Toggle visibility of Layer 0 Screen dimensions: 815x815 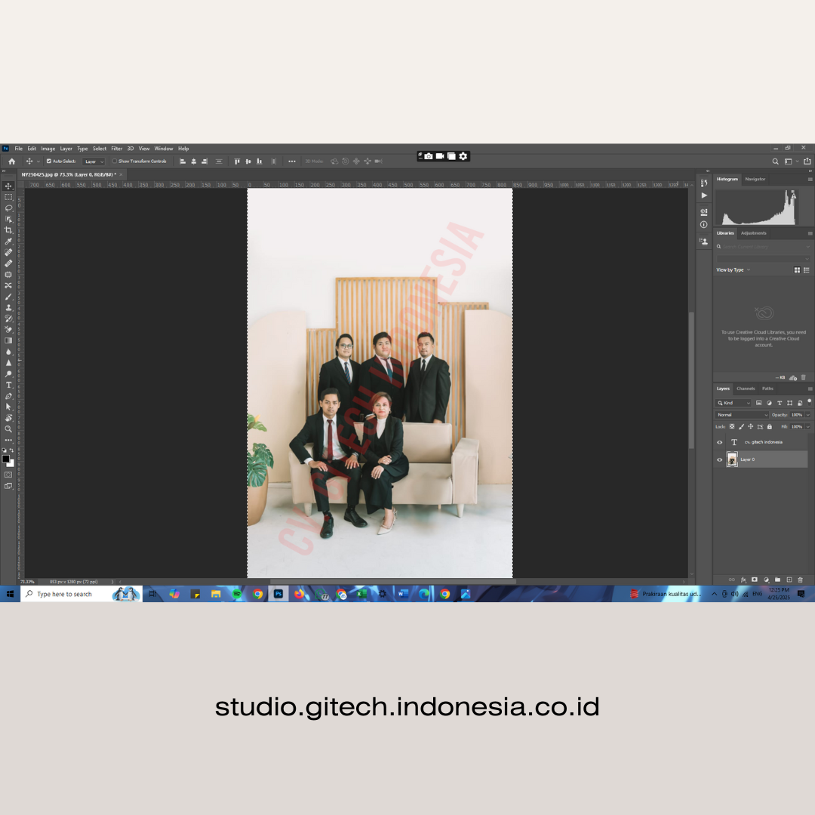[x=719, y=460]
